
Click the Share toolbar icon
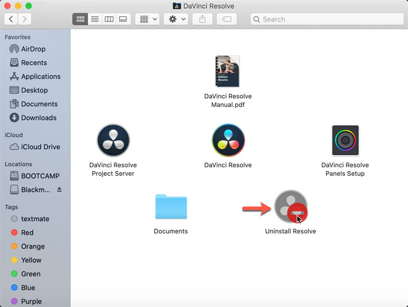(202, 19)
